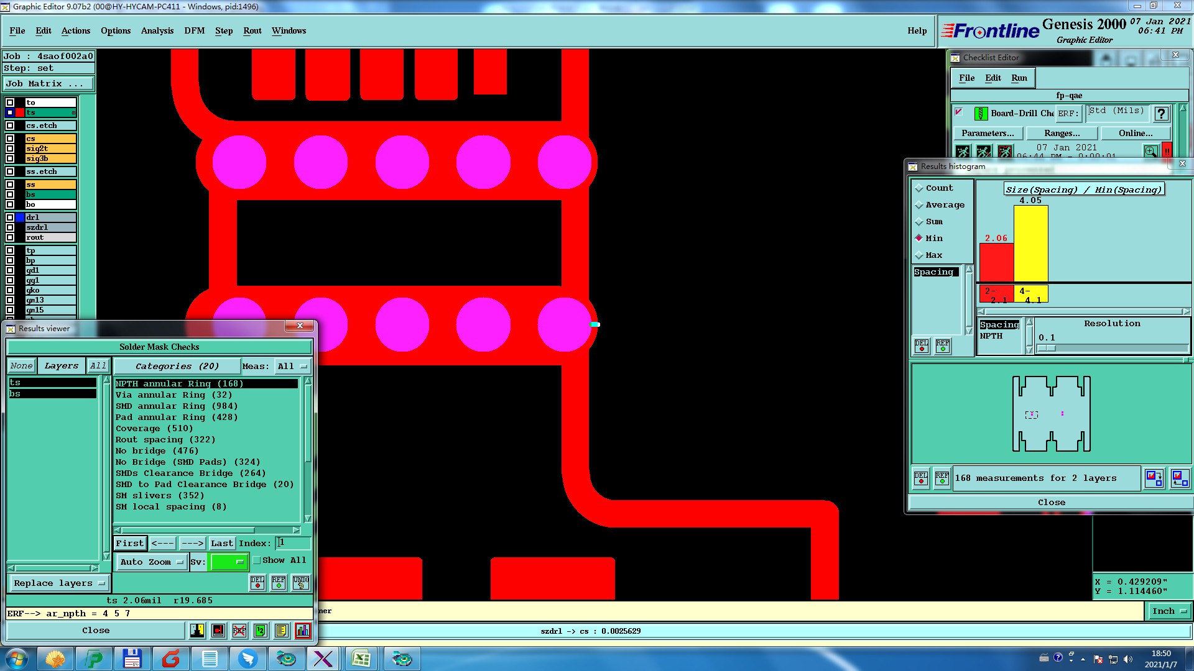The height and width of the screenshot is (671, 1194).
Task: Select the Max radio option in histogram
Action: [919, 255]
